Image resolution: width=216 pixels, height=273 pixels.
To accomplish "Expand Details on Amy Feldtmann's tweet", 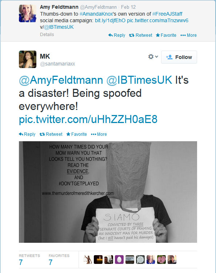I will [47, 35].
